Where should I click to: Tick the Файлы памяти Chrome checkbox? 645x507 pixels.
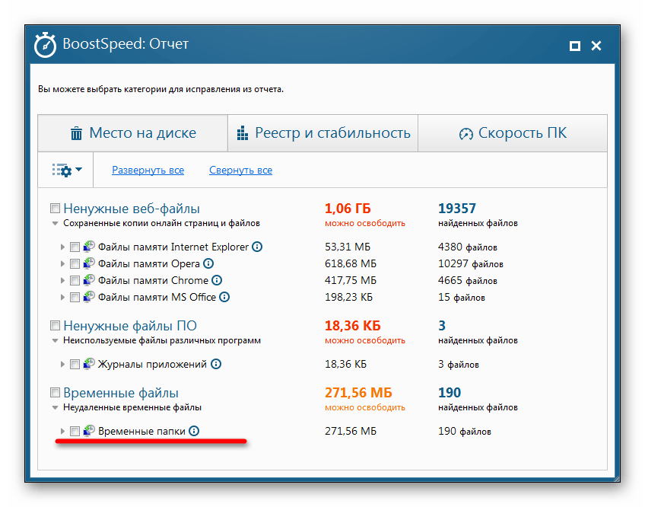tap(75, 281)
